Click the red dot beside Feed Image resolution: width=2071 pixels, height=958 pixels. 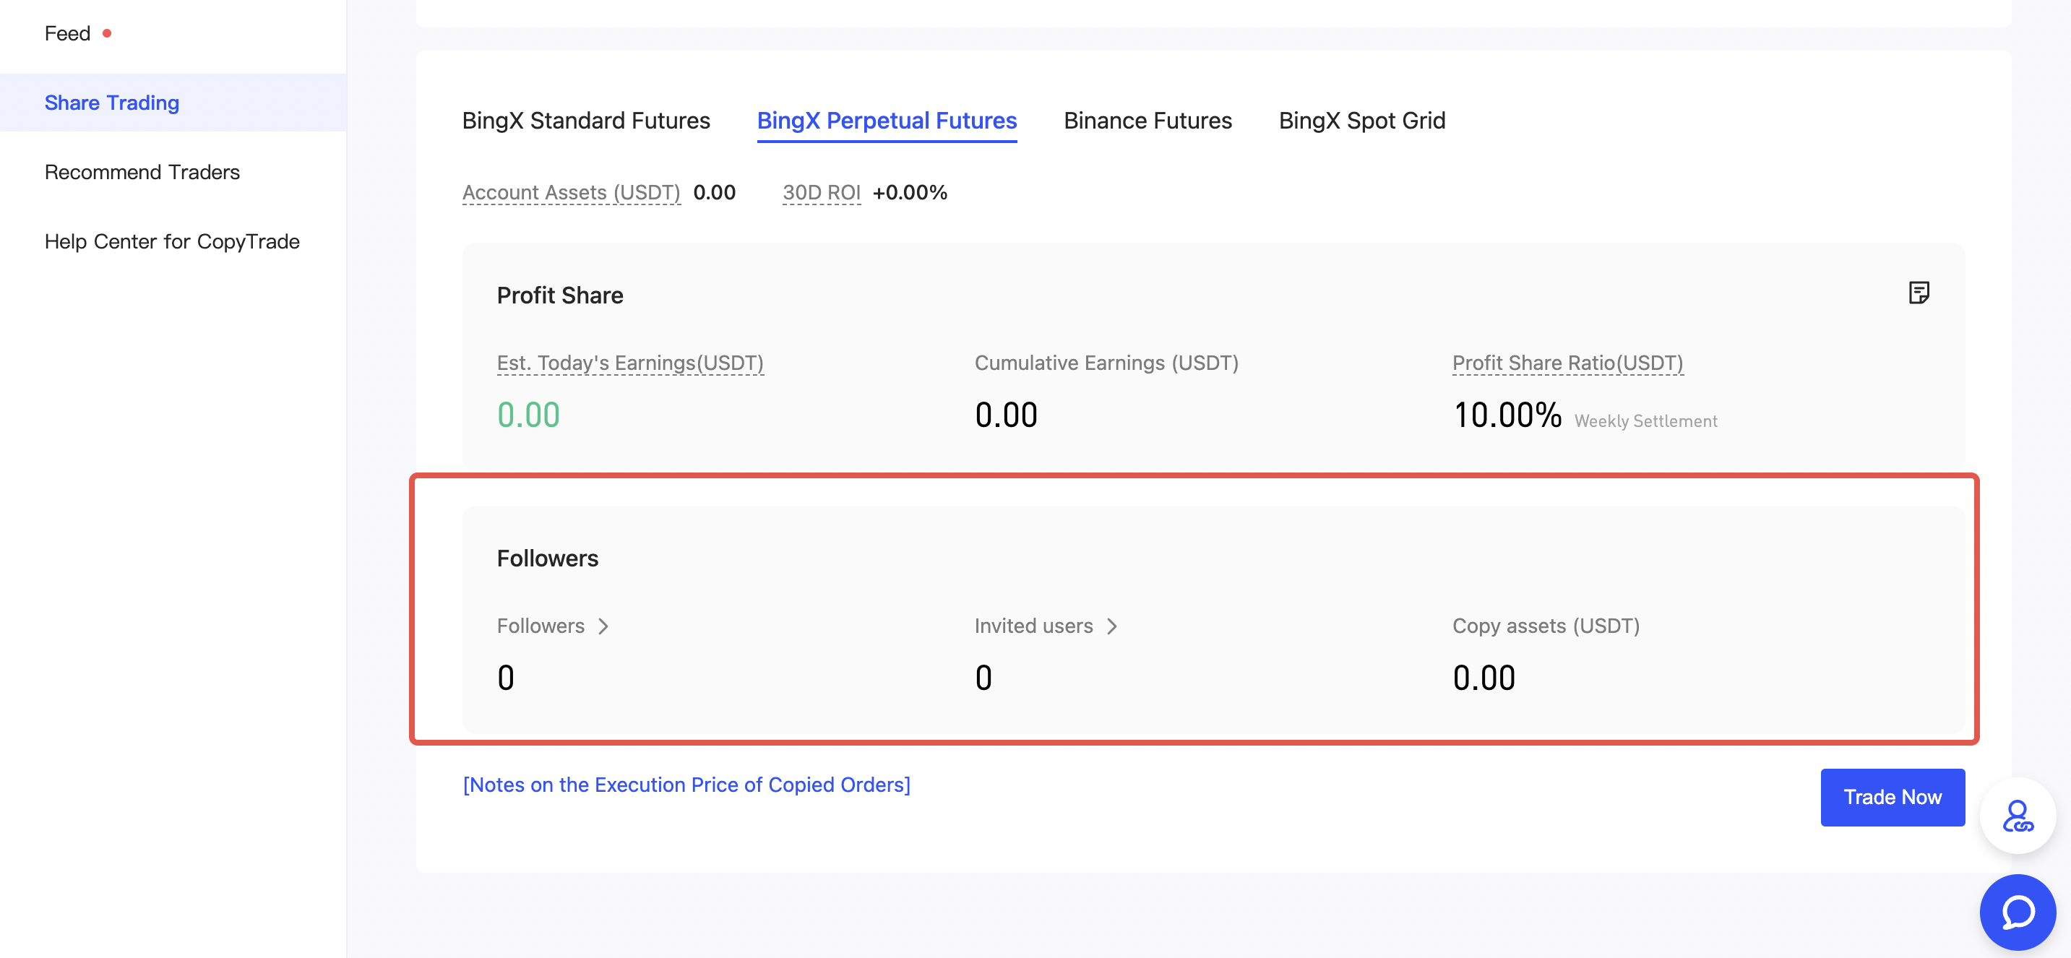(x=107, y=34)
